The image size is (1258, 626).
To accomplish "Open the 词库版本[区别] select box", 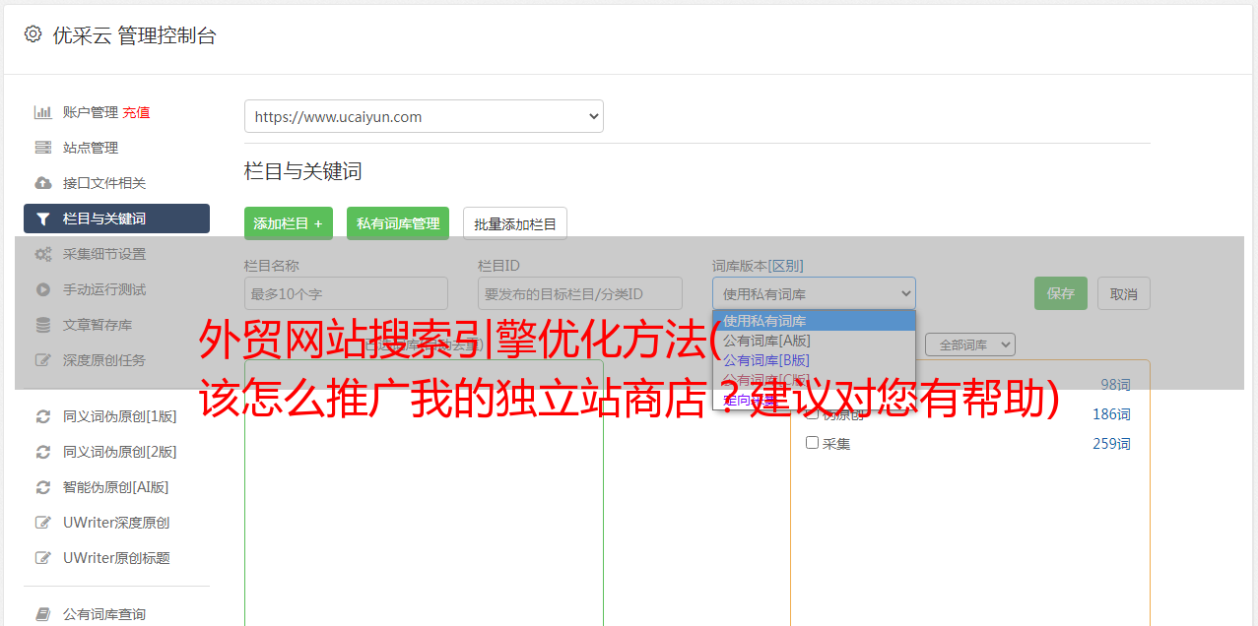I will click(x=814, y=293).
